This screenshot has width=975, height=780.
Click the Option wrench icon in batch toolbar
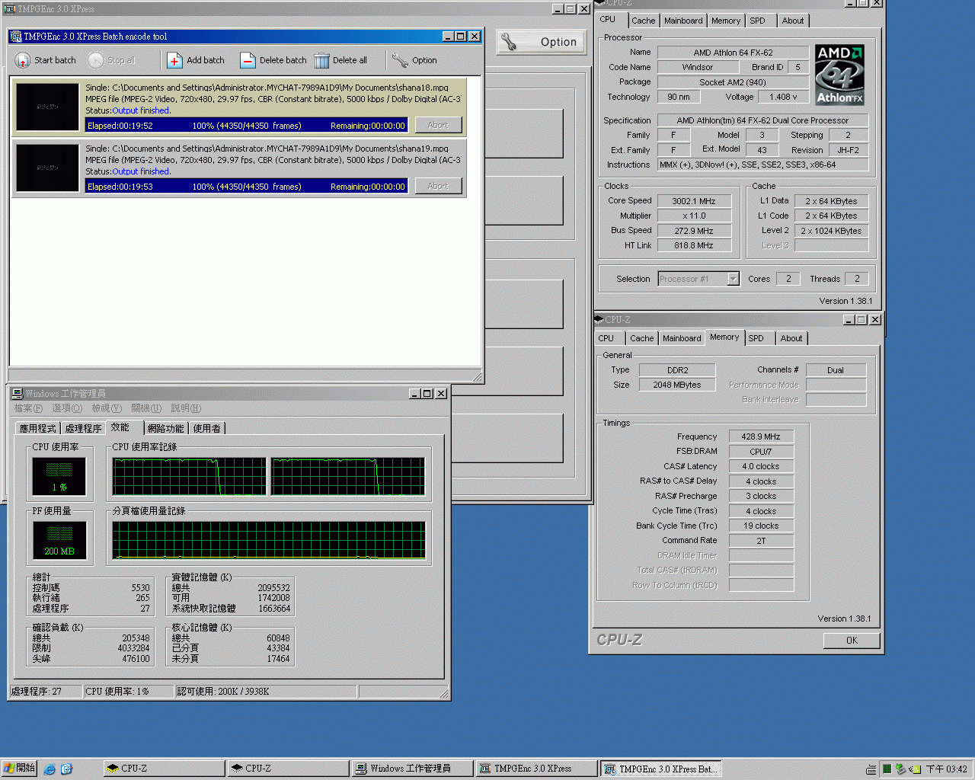click(x=400, y=60)
